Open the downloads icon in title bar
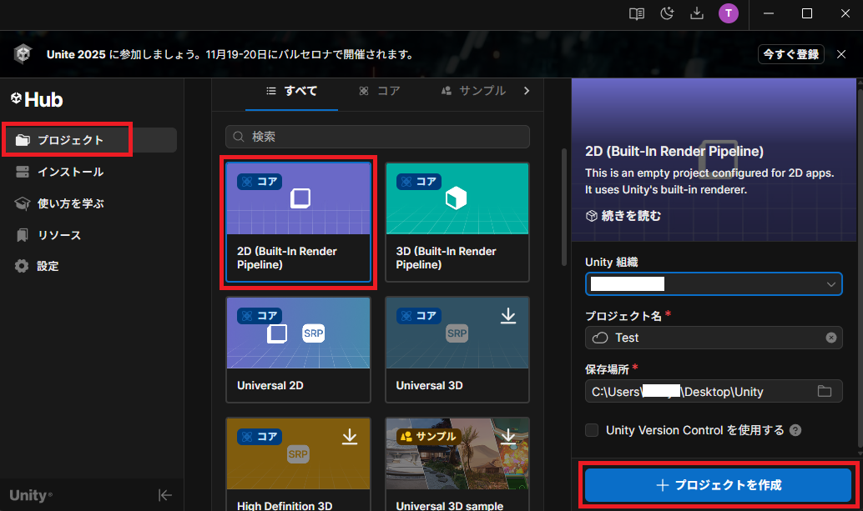Screen dimensions: 863x511 pyautogui.click(x=697, y=13)
